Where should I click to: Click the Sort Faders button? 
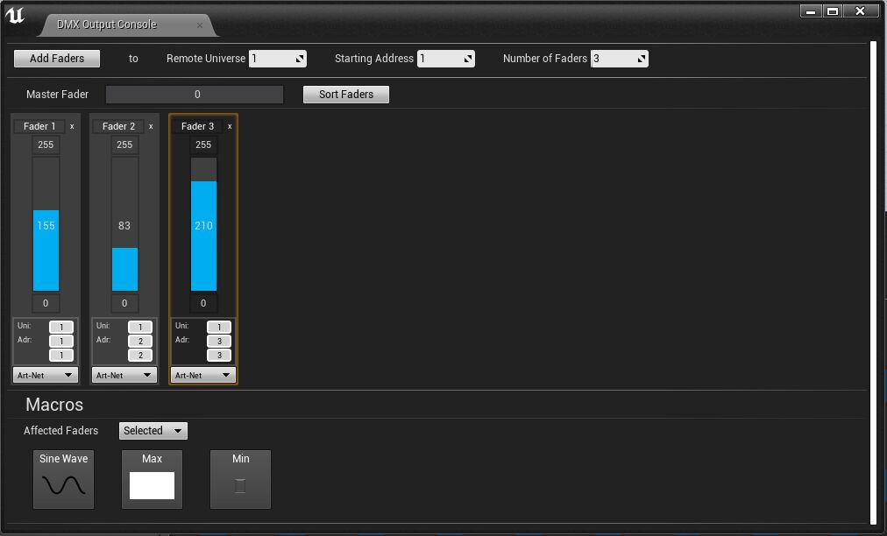click(x=345, y=95)
